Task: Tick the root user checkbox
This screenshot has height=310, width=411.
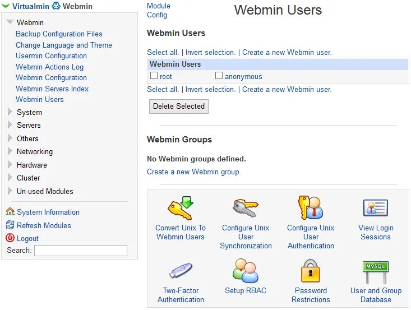Action: click(154, 76)
